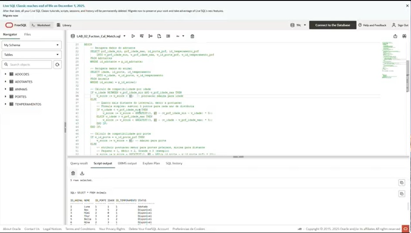Open the Tables object type dropdown

31,55
